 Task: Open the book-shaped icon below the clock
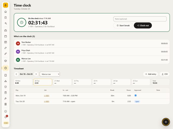(6, 75)
